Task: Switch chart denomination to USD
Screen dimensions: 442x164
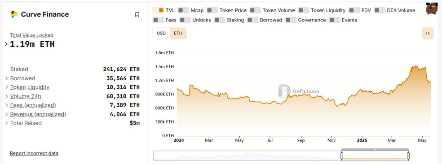Action: (161, 33)
